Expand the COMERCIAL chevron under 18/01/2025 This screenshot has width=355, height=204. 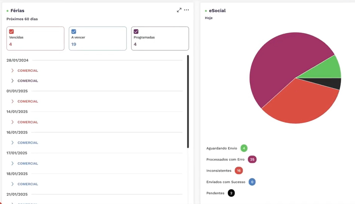click(12, 184)
